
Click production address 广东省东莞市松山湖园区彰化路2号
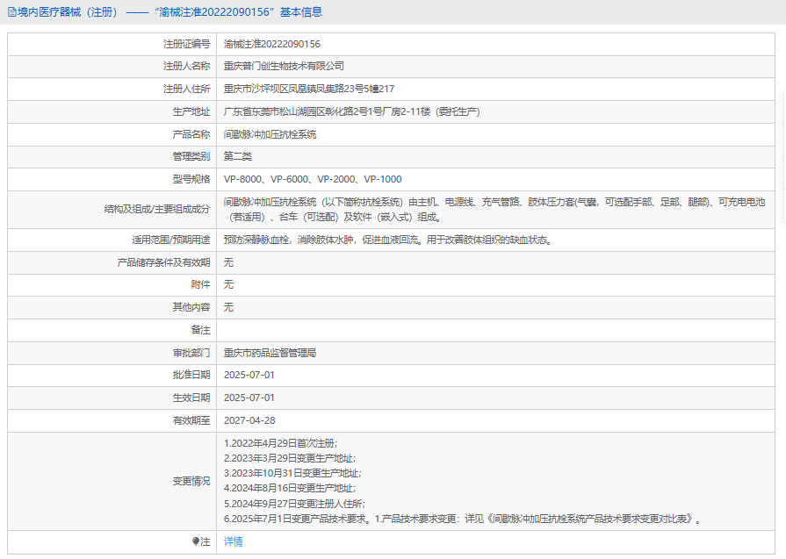click(x=352, y=111)
